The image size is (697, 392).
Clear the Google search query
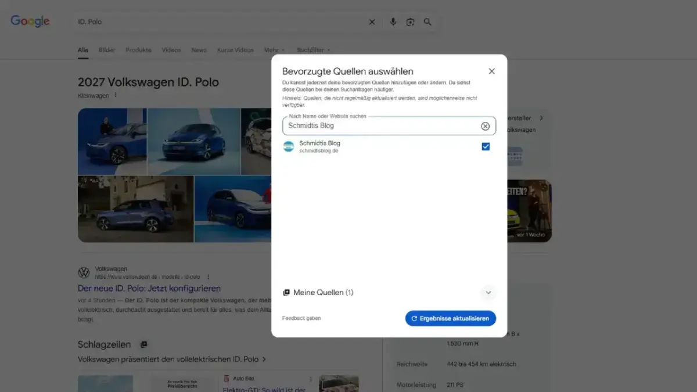[x=372, y=22]
